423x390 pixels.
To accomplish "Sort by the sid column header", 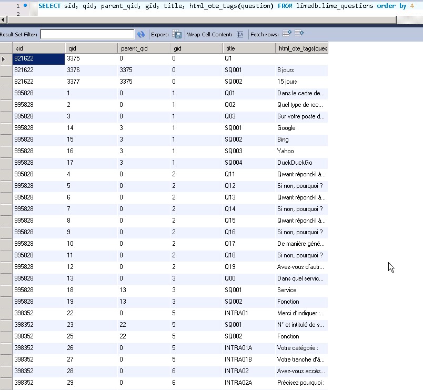I will tap(38, 48).
